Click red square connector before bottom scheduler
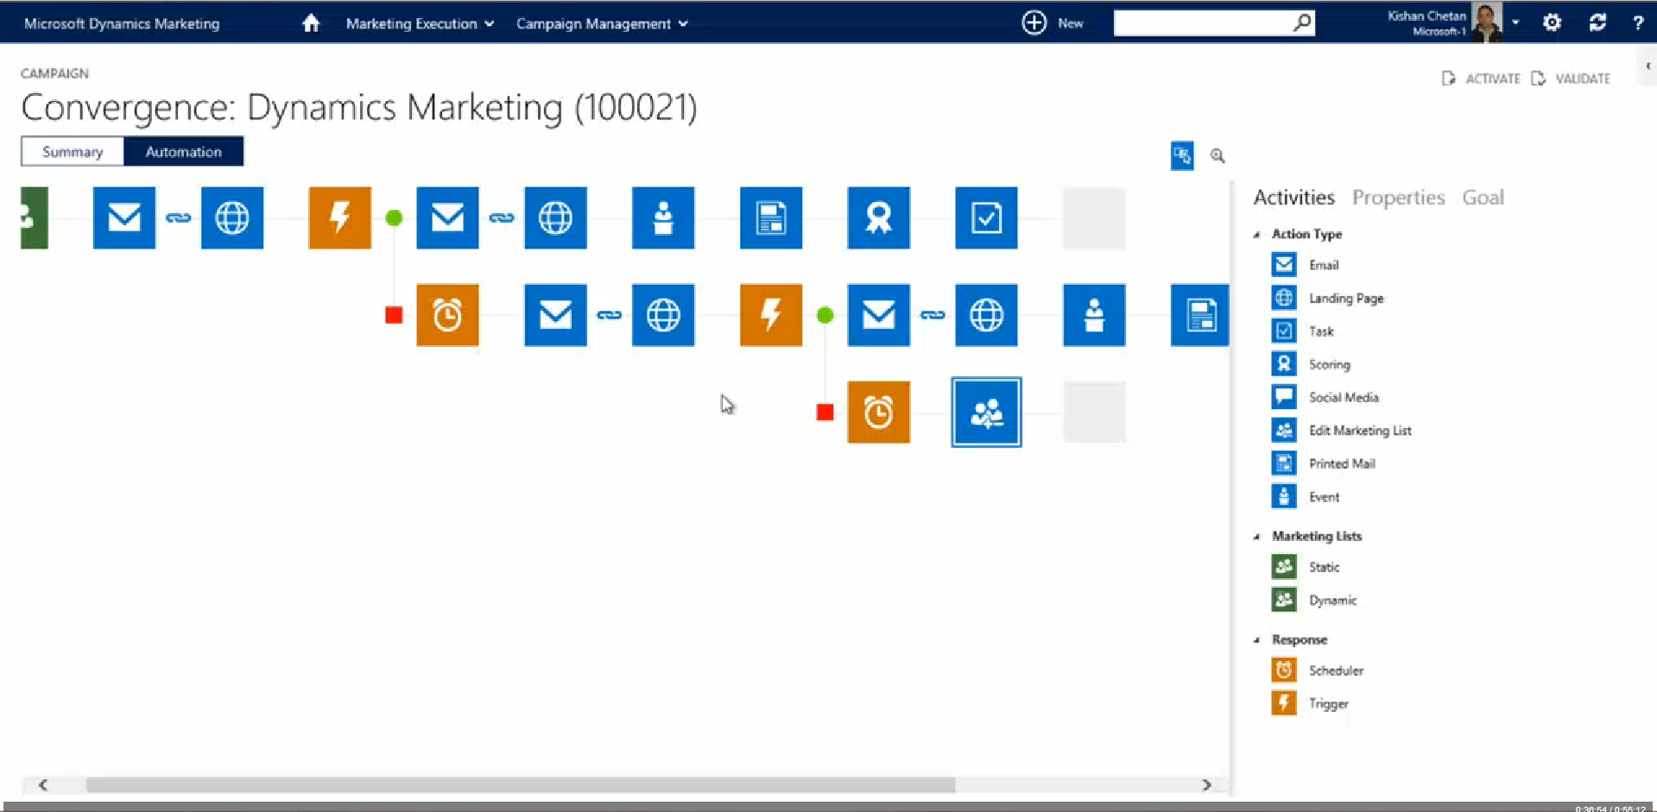The image size is (1657, 812). click(x=825, y=412)
